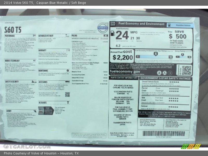The width and height of the screenshot is (208, 156).
Task: Click the large 'S60 T5' model heading
Action: 13,30
